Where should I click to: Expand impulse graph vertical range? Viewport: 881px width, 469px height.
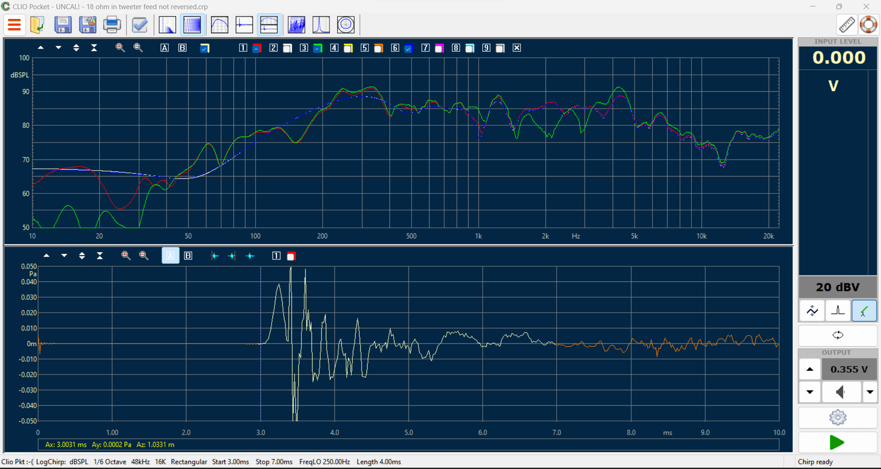pos(82,256)
